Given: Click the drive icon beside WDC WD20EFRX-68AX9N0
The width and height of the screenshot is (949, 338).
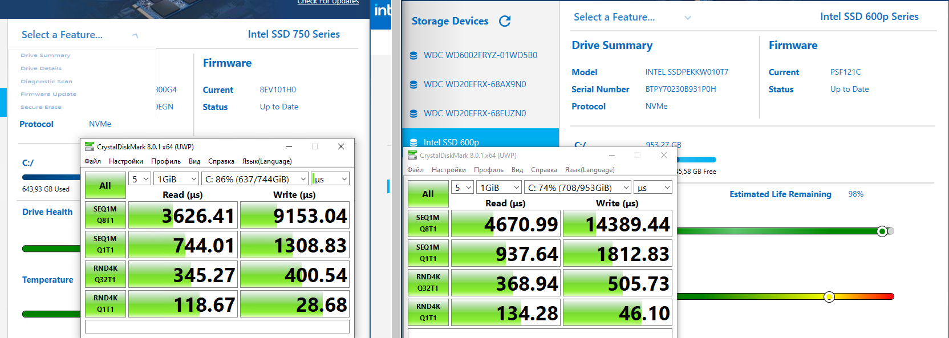Looking at the screenshot, I should pos(413,84).
